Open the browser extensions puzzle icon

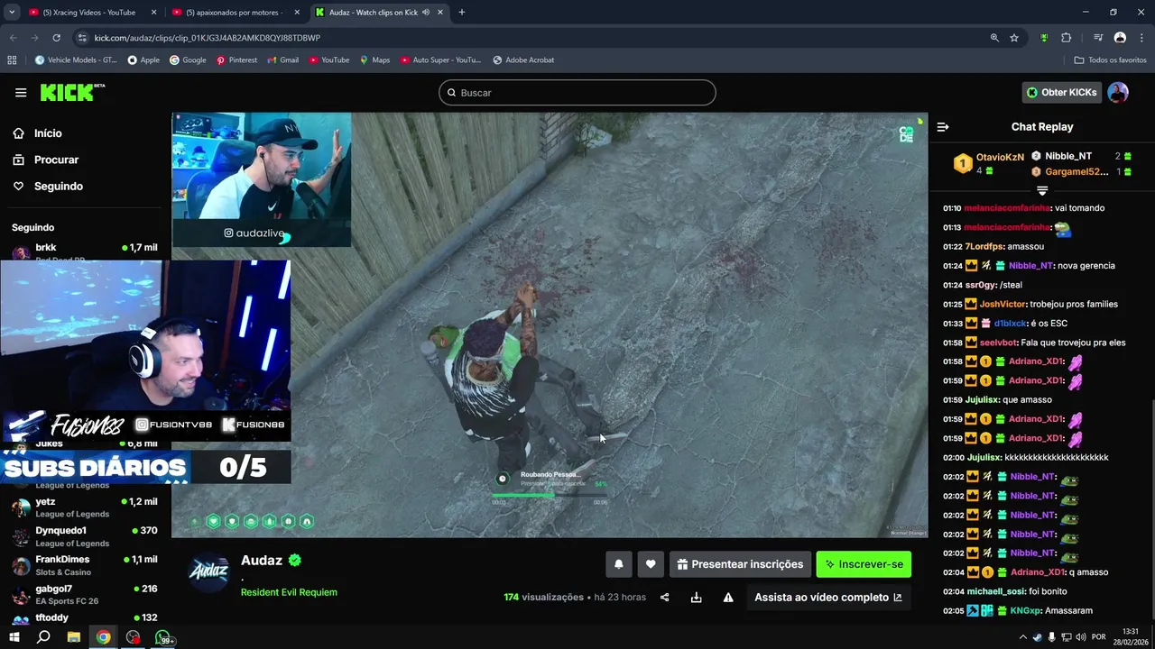pyautogui.click(x=1066, y=38)
